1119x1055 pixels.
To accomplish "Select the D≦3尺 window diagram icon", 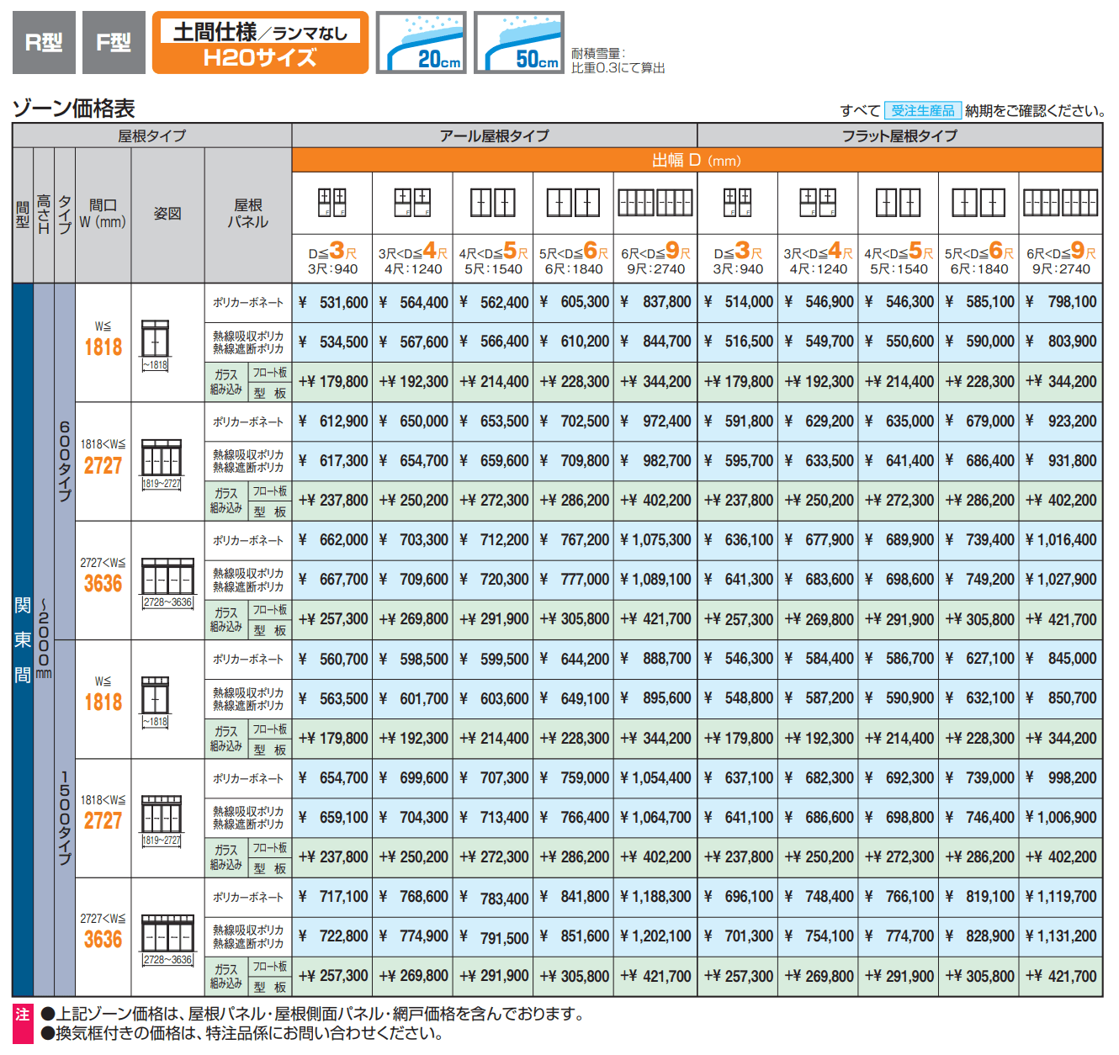I will coord(332,202).
